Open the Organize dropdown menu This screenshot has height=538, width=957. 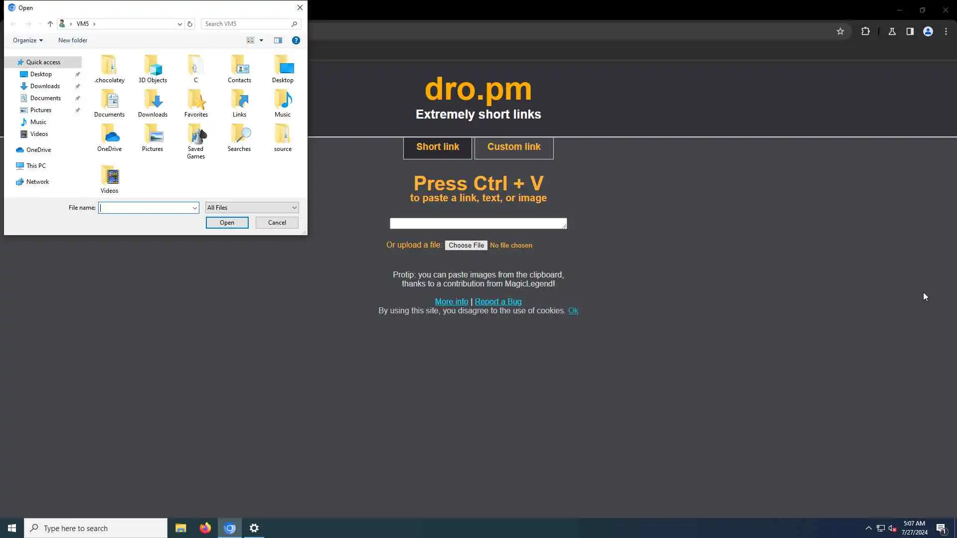tap(28, 40)
